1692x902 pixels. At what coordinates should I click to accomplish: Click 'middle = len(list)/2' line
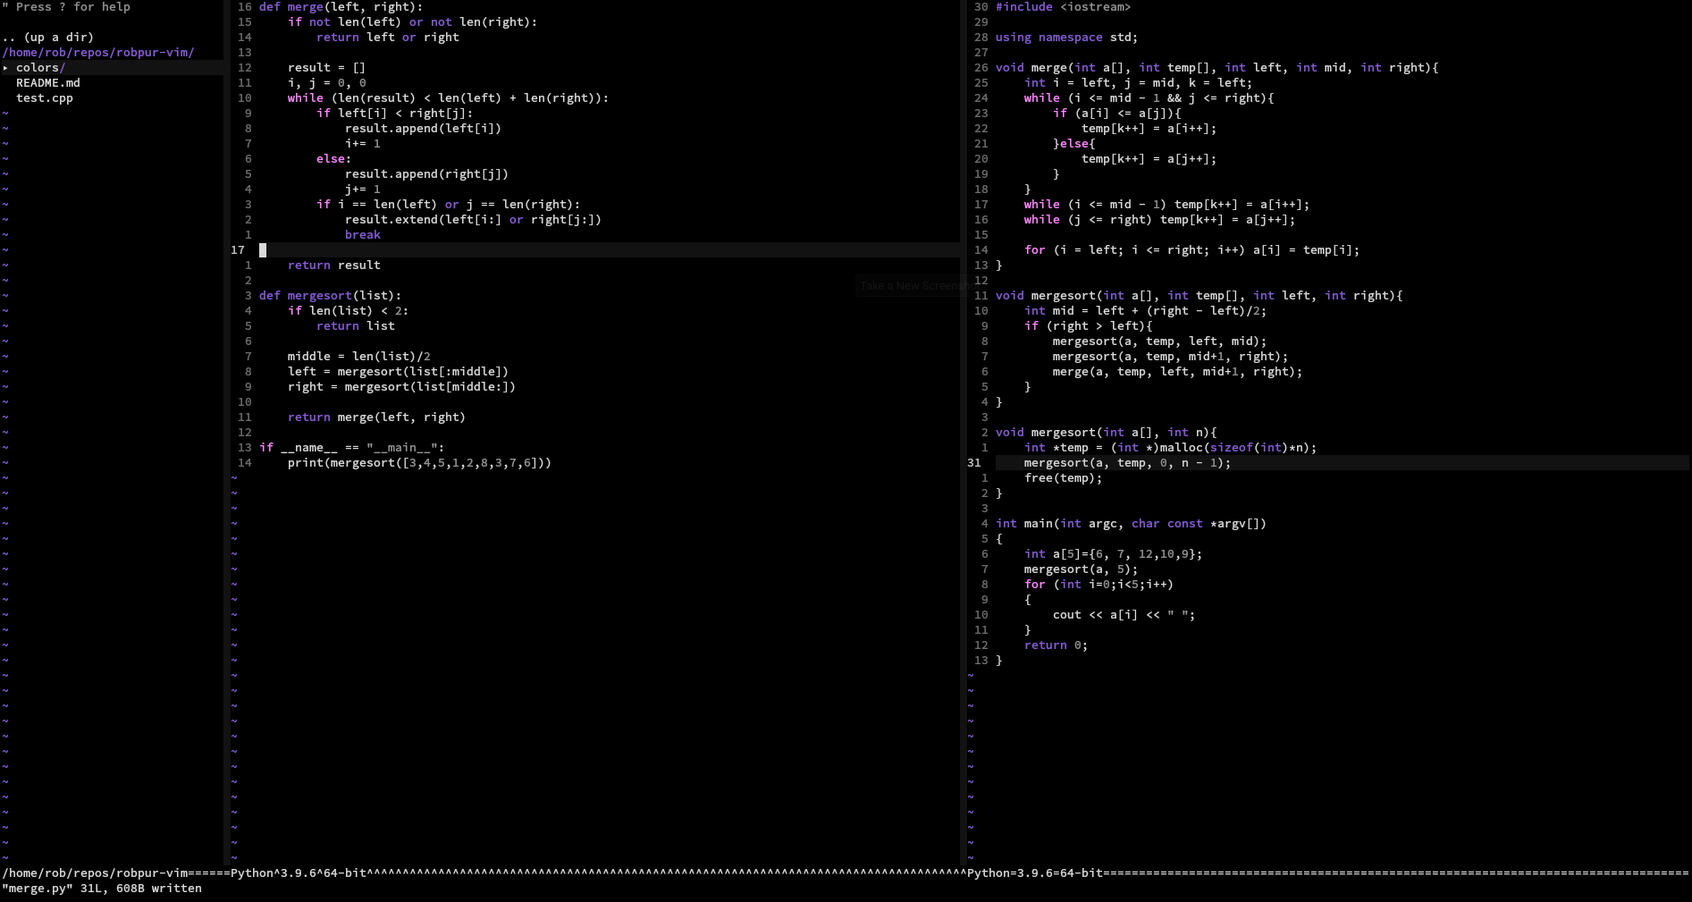(x=359, y=357)
